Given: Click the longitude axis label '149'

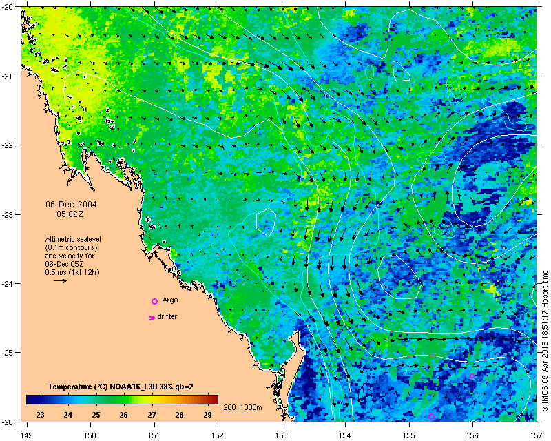Looking at the screenshot, I should coord(27,435).
